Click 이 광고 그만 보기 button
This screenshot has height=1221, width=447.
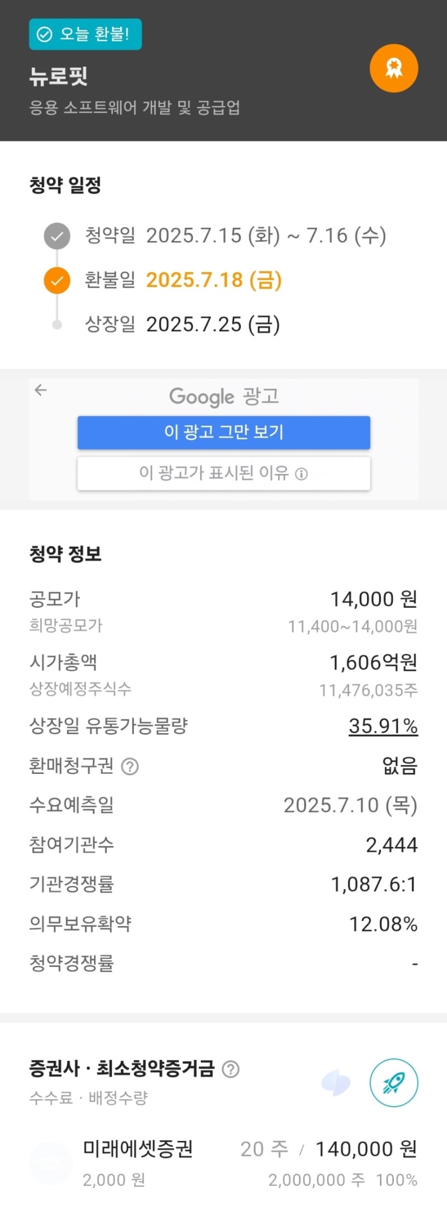[223, 432]
